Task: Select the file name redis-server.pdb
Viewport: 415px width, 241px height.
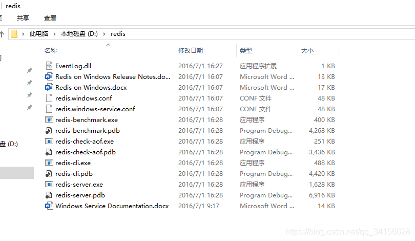Action: tap(80, 195)
